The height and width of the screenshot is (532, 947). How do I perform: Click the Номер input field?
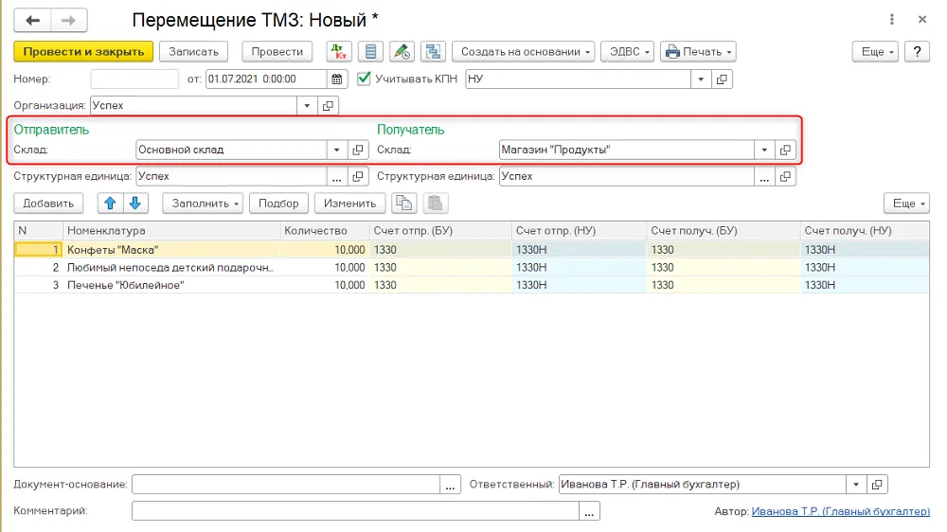click(134, 80)
